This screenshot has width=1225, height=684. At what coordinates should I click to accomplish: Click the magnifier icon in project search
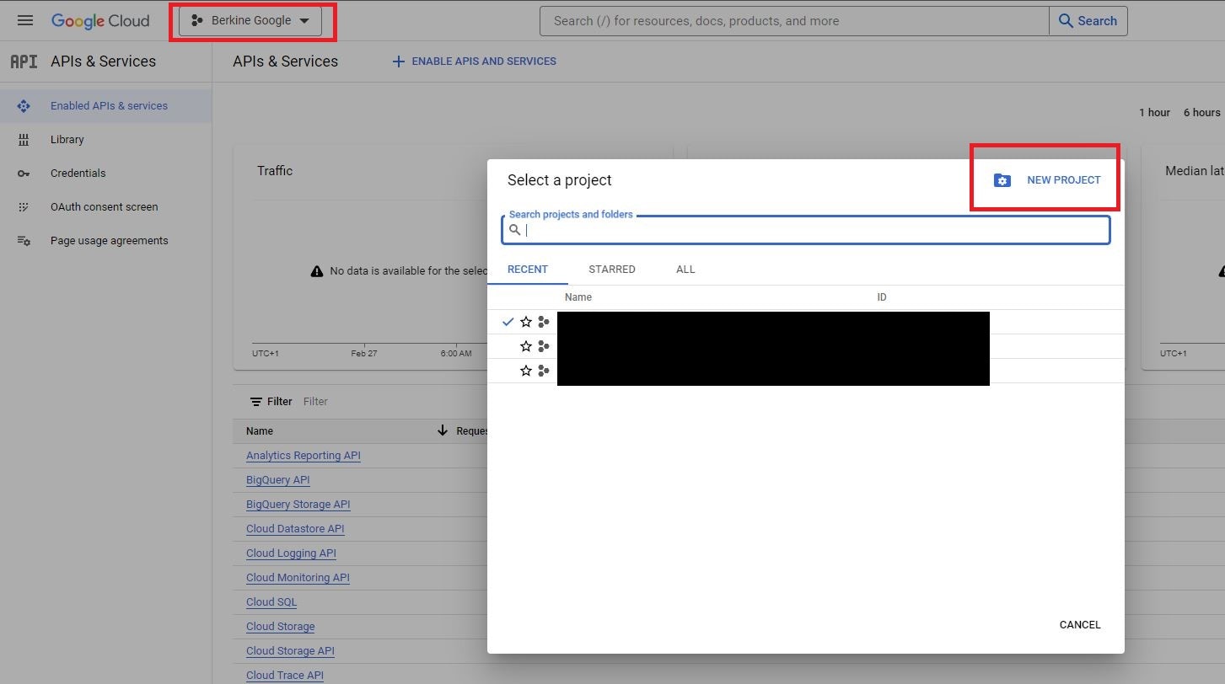(x=514, y=230)
